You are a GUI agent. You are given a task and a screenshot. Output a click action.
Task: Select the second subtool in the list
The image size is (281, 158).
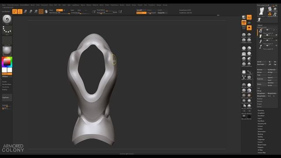260,36
